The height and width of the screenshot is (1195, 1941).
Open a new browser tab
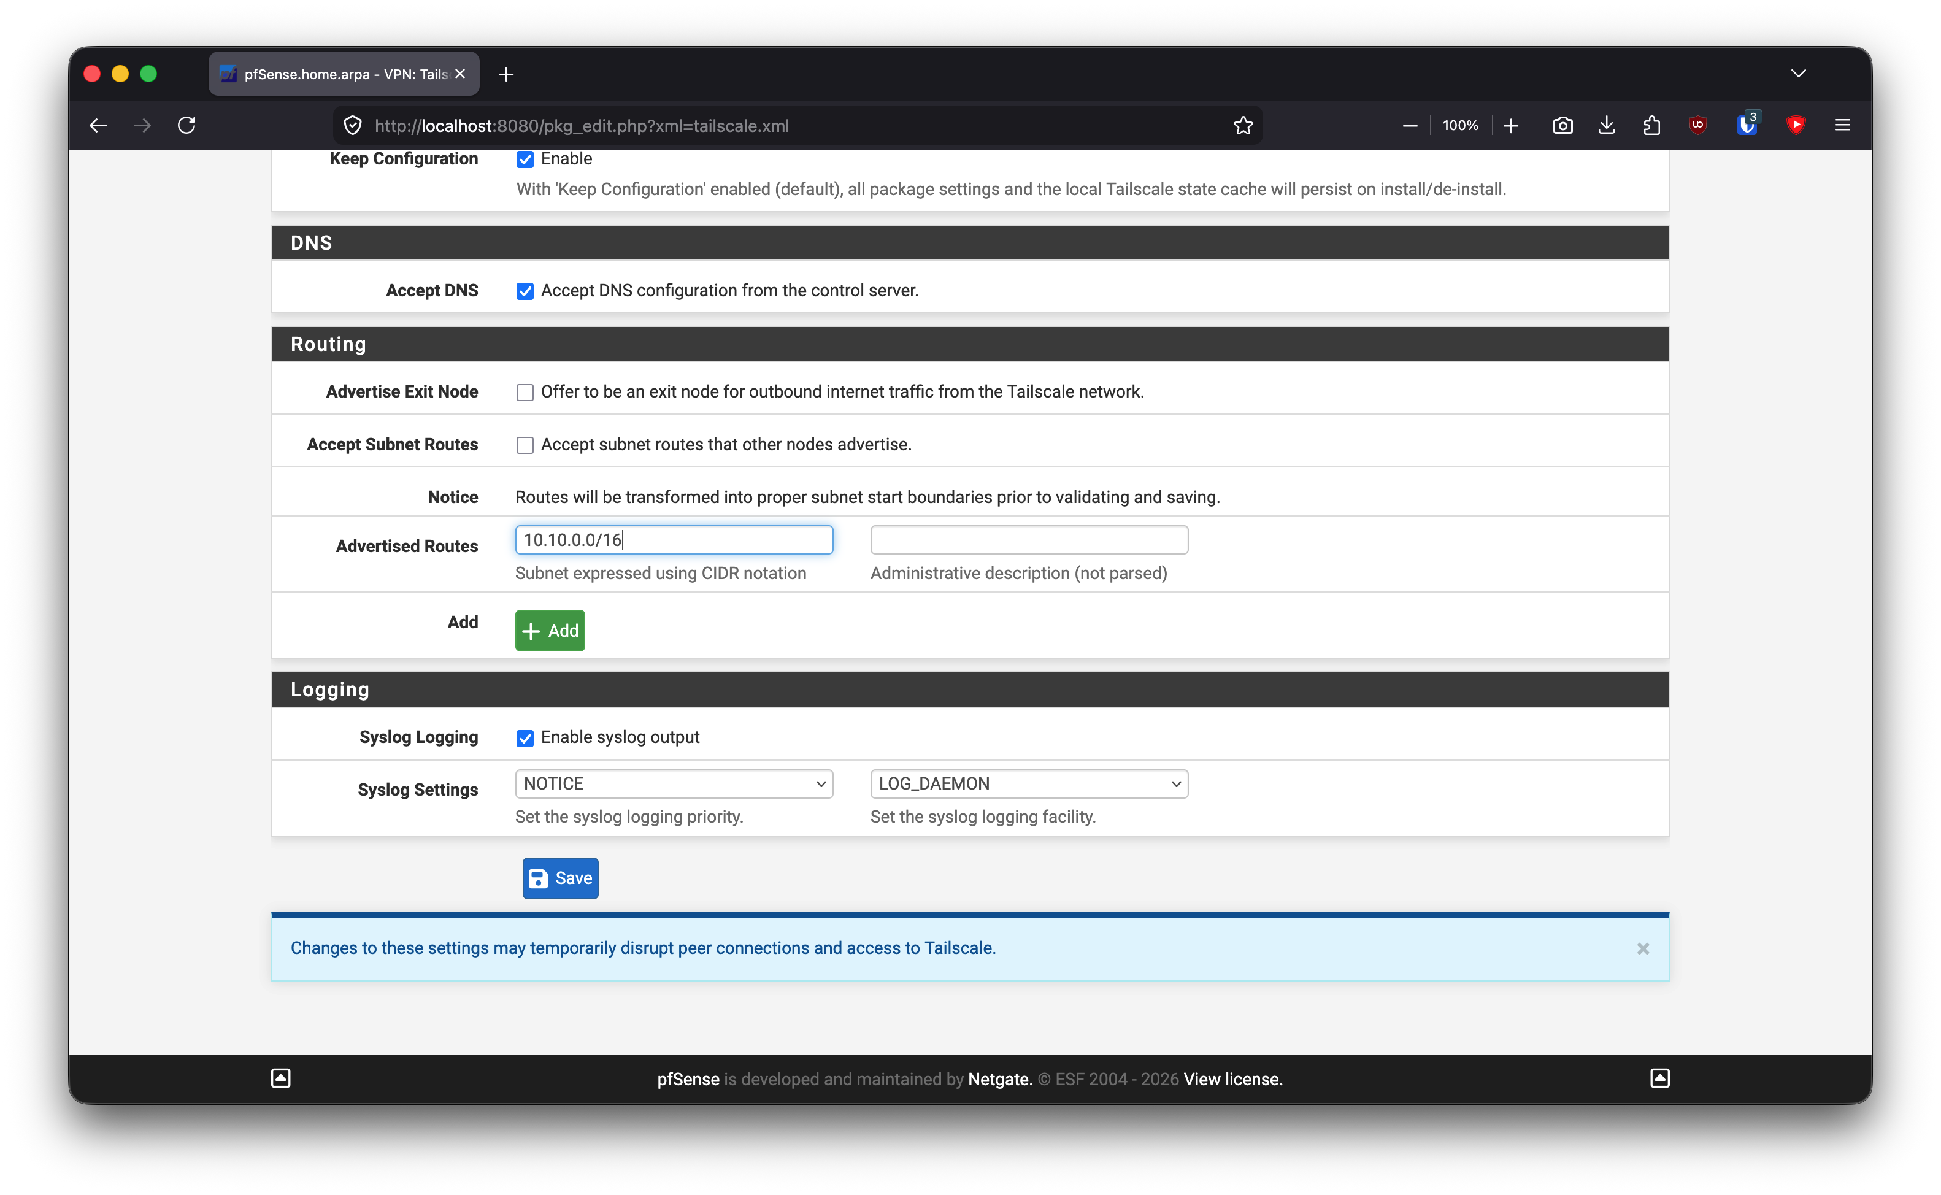click(x=507, y=74)
